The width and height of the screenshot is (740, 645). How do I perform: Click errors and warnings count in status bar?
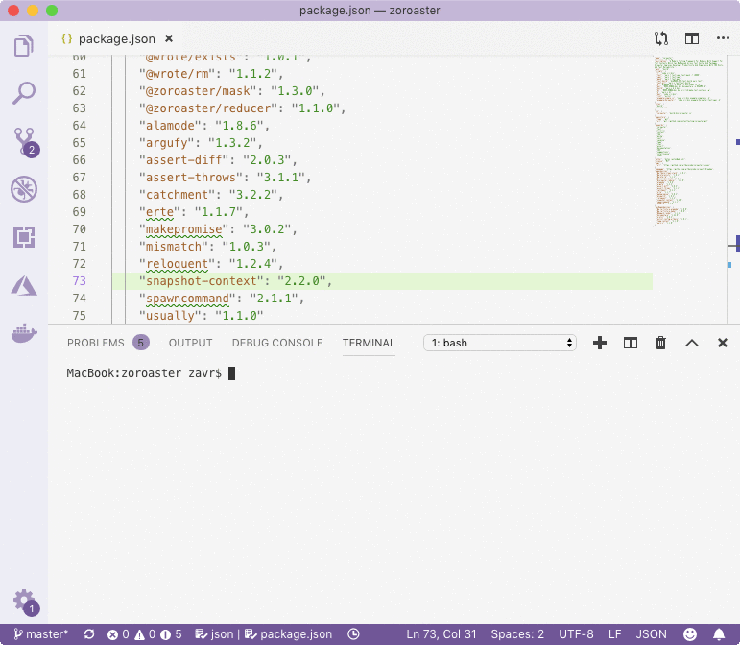tap(144, 634)
